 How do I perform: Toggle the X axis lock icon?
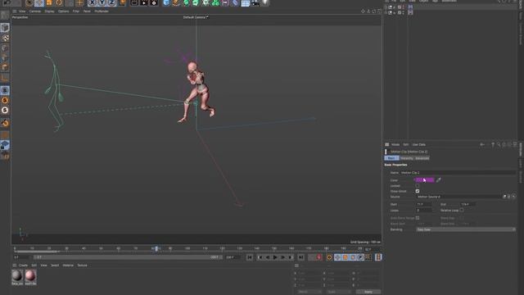93,2
